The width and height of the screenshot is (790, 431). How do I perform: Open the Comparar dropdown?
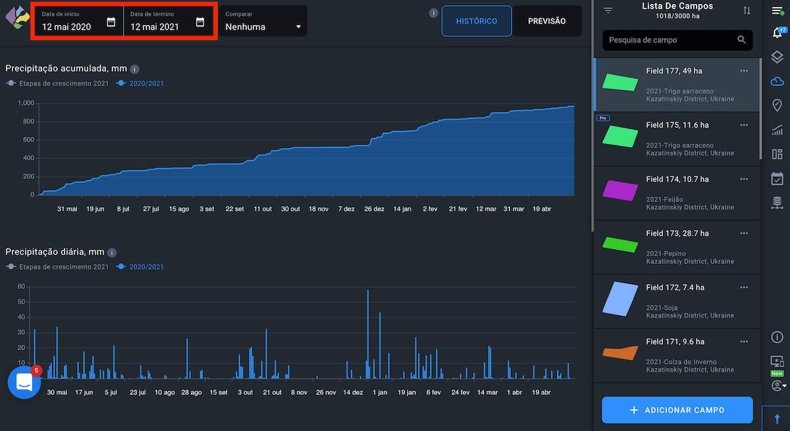tap(263, 22)
